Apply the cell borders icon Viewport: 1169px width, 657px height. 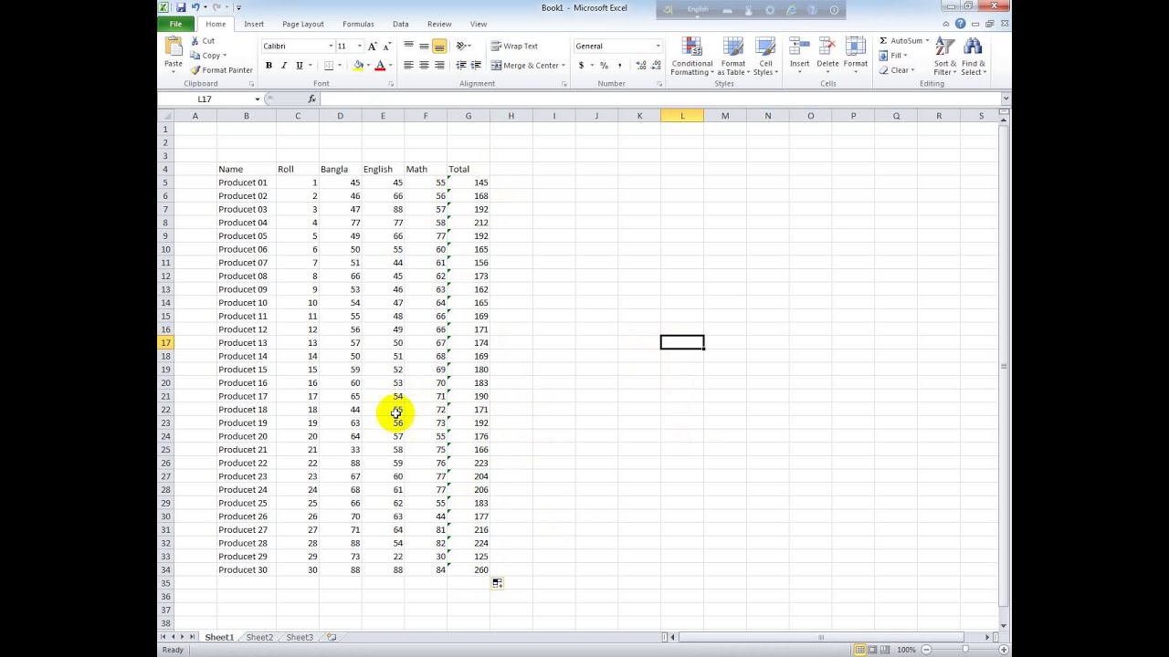click(329, 66)
